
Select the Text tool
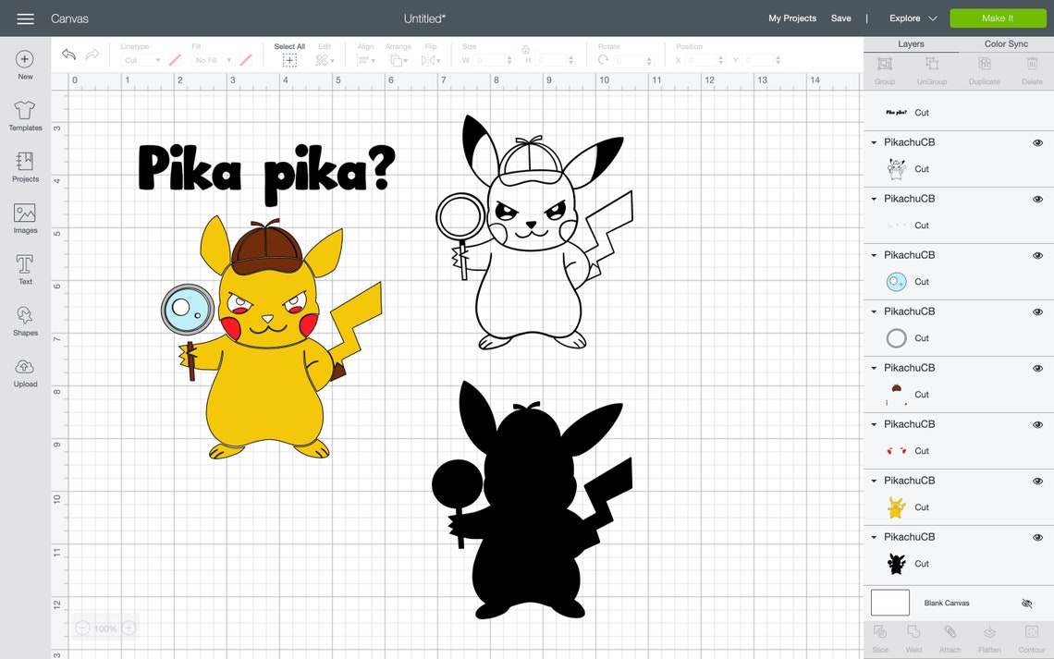pos(25,269)
